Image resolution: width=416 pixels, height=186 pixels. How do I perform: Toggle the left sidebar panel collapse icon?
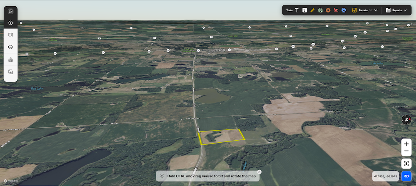click(x=11, y=11)
